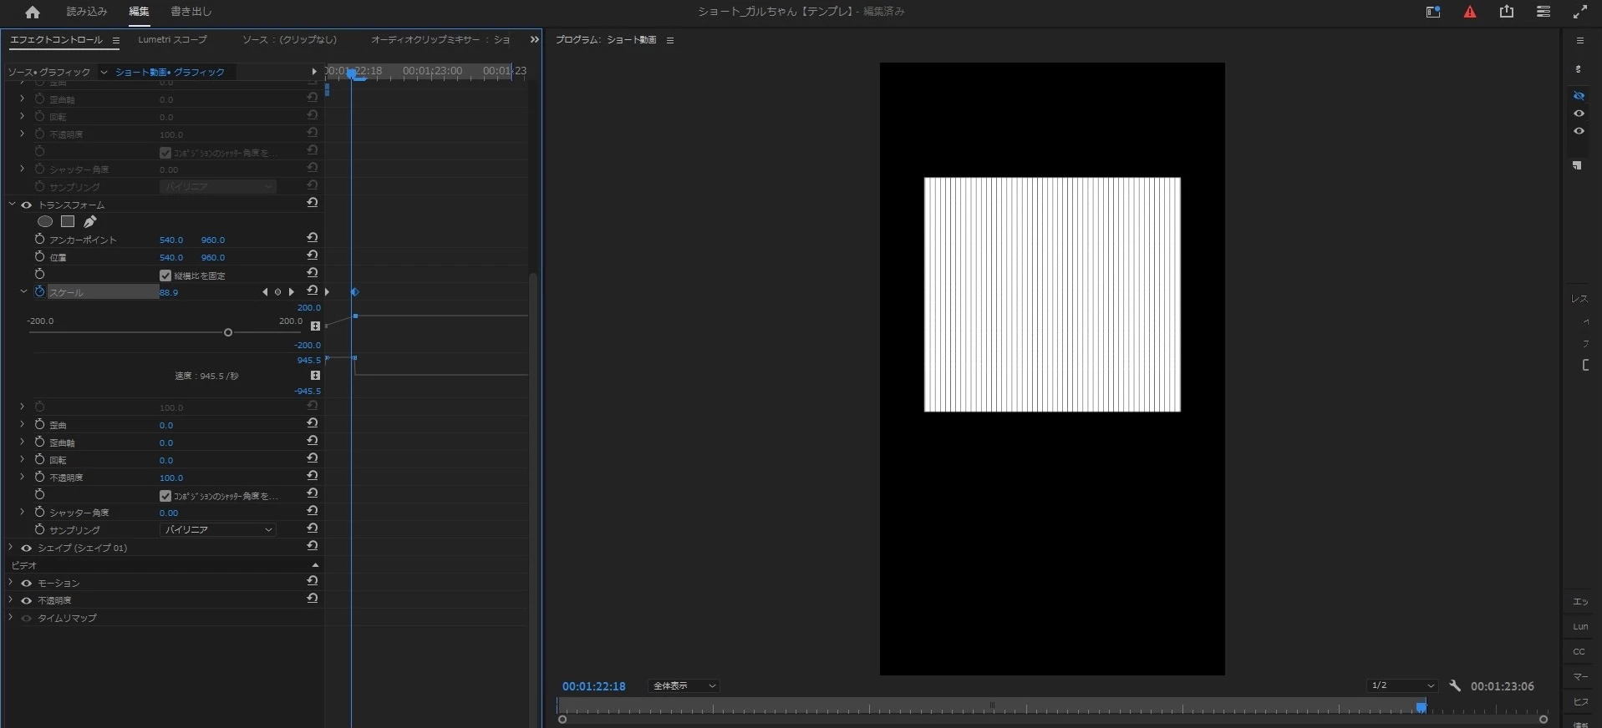
Task: Toggle full screen video icon
Action: (x=1580, y=12)
